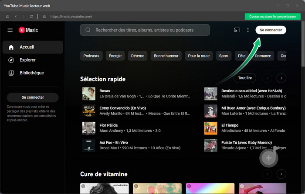Click the top-right Se connecter button
This screenshot has width=305, height=194.
pyautogui.click(x=271, y=30)
